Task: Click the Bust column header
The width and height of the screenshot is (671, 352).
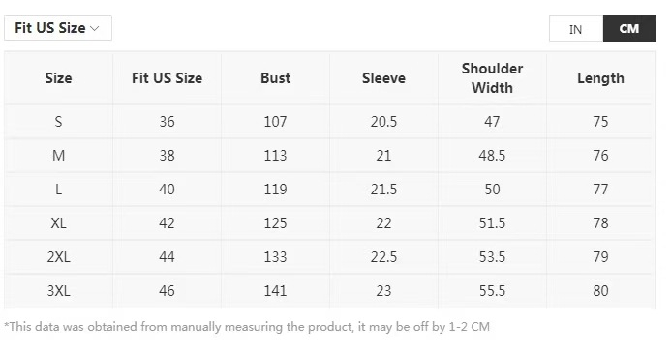Action: point(275,78)
